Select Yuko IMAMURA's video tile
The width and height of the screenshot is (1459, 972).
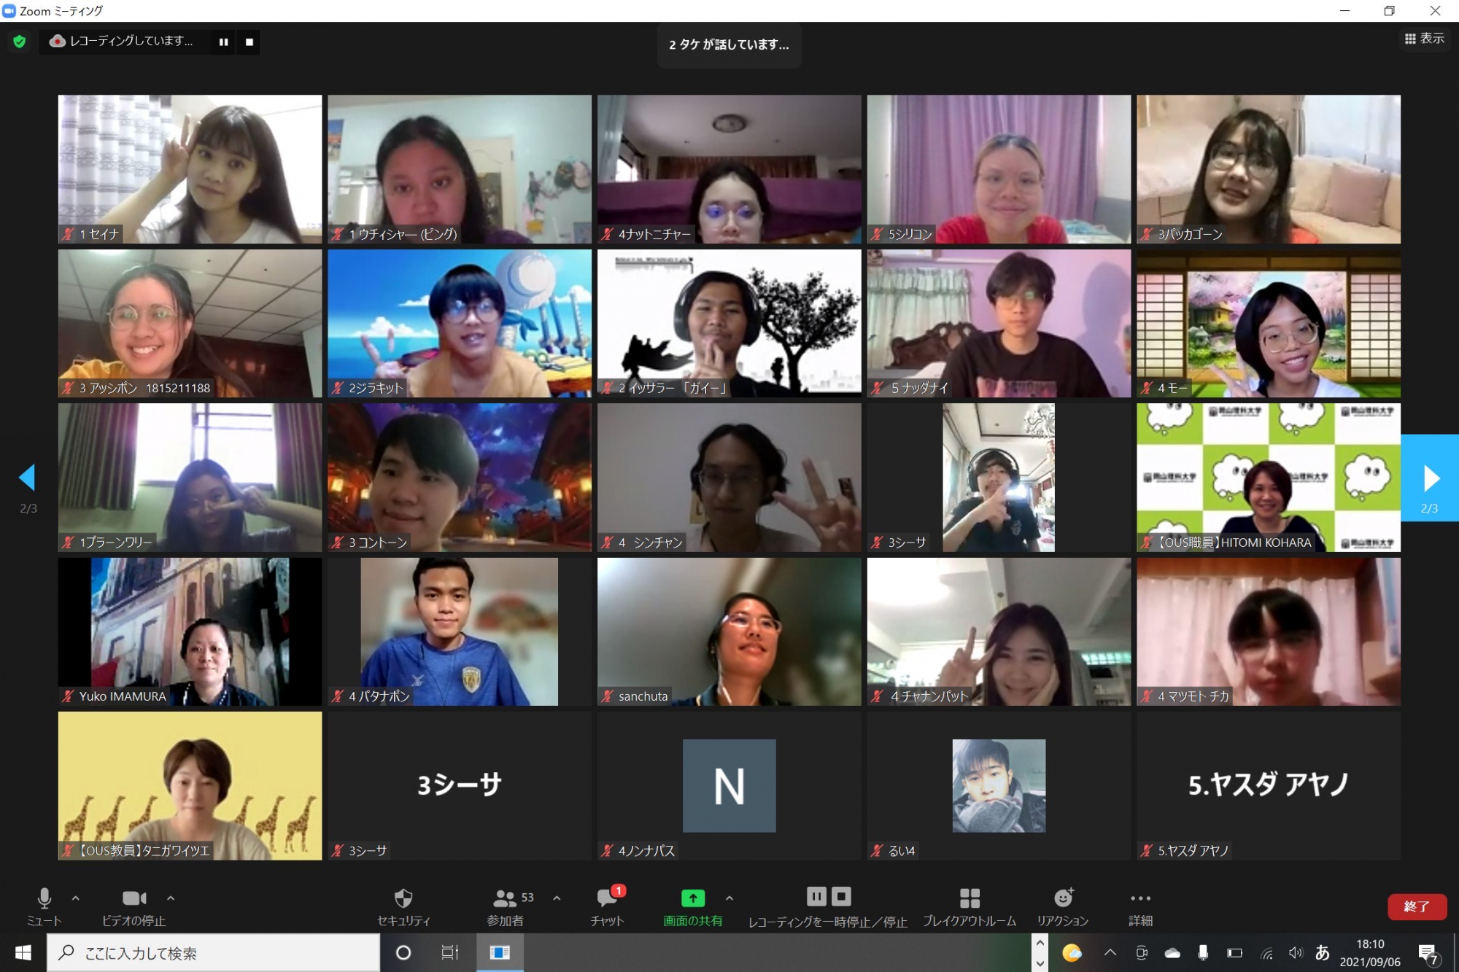190,631
